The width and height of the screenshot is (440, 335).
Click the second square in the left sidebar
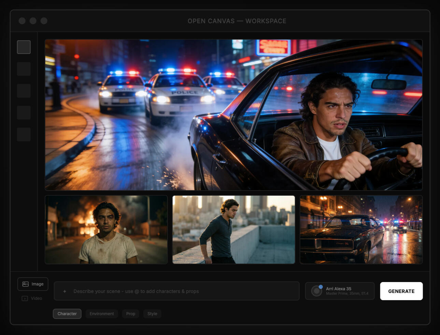(24, 69)
